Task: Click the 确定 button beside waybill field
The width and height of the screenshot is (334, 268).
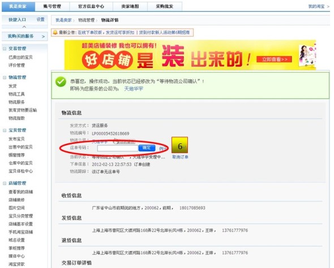Action: point(147,148)
